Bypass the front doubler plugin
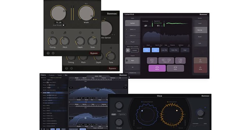This screenshot has height=130, width=249. pyautogui.click(x=94, y=53)
